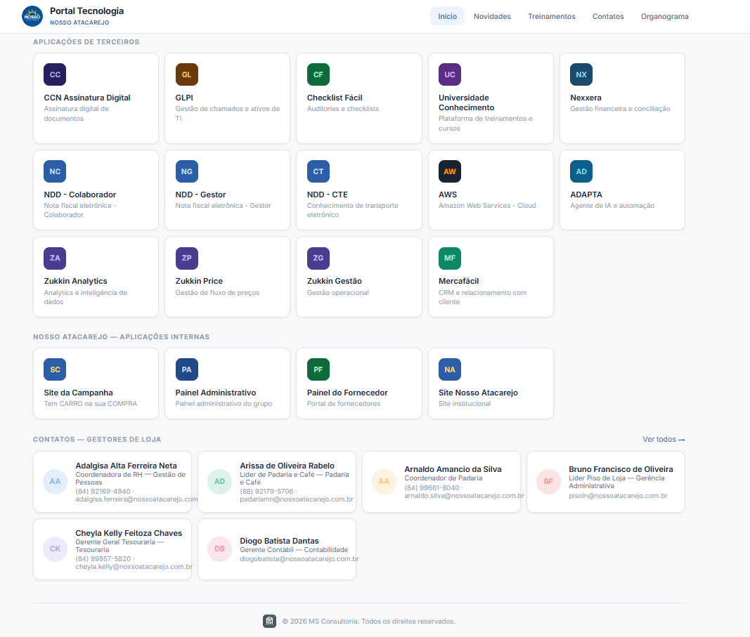Click email arnaldo.silva@nossoatacarejo.com.br
750x637 pixels.
tap(464, 496)
